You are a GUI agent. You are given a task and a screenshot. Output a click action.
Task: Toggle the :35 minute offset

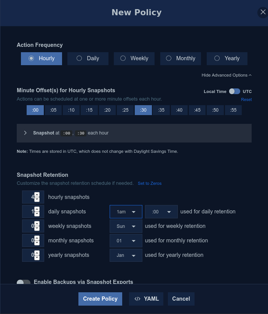[161, 110]
